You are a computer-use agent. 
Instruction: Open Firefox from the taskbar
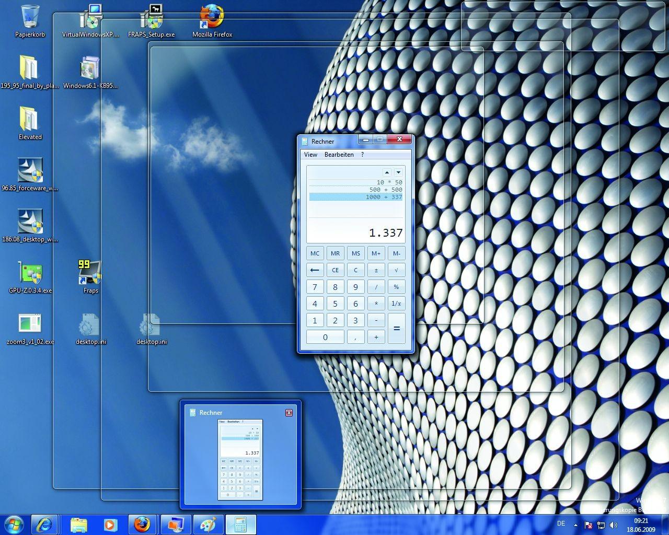coord(142,525)
